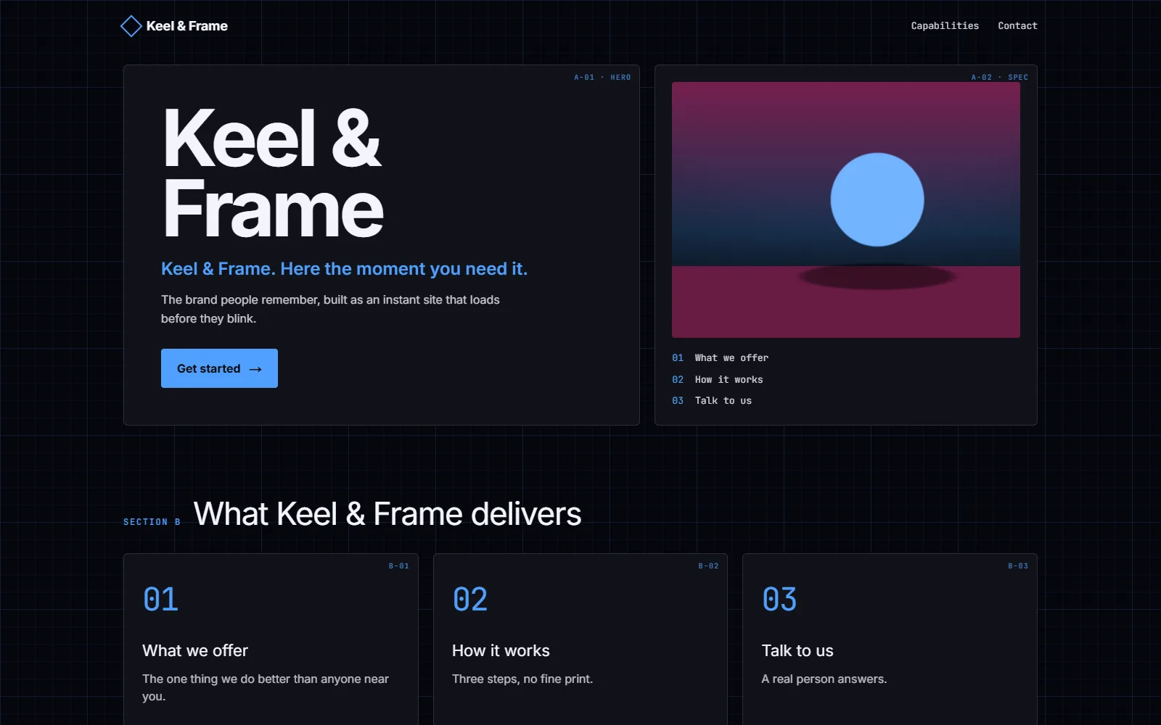Open the 'What we offer' spec list link
1161x725 pixels.
tap(731, 358)
